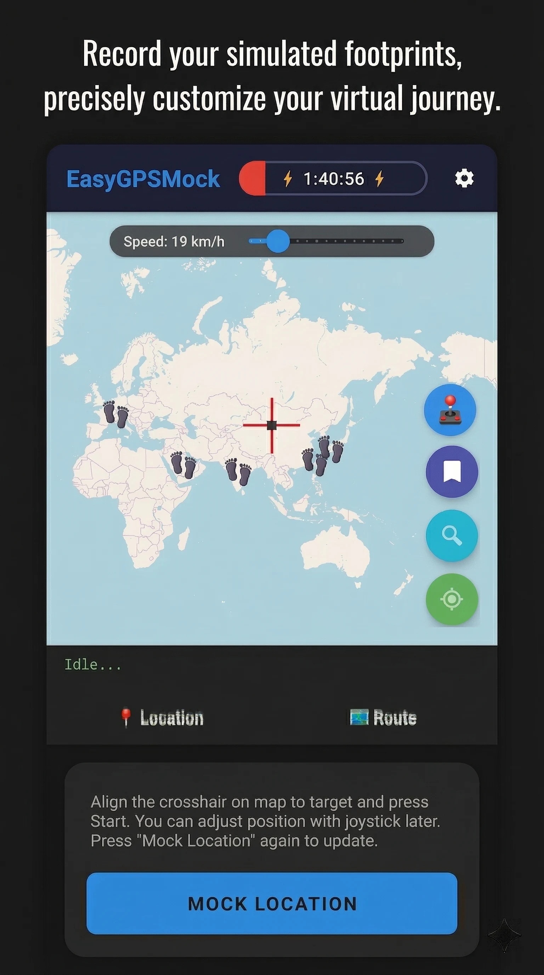Viewport: 544px width, 975px height.
Task: Click the "Speed: 19 km/h" label
Action: 174,241
